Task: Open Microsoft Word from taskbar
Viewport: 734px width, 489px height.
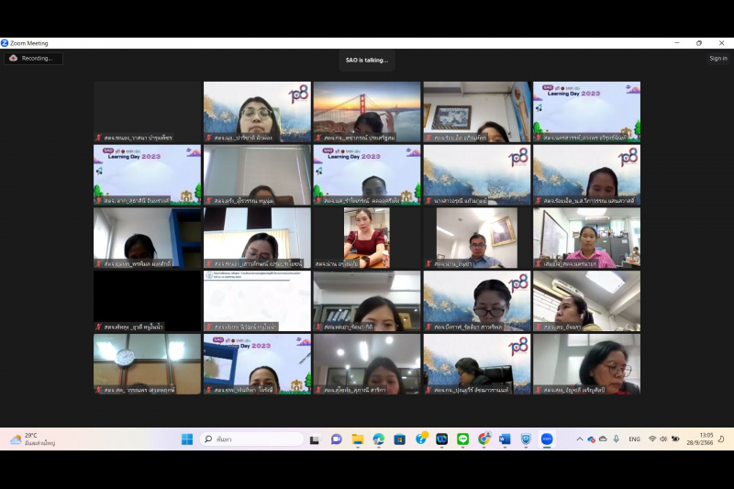Action: coord(505,439)
